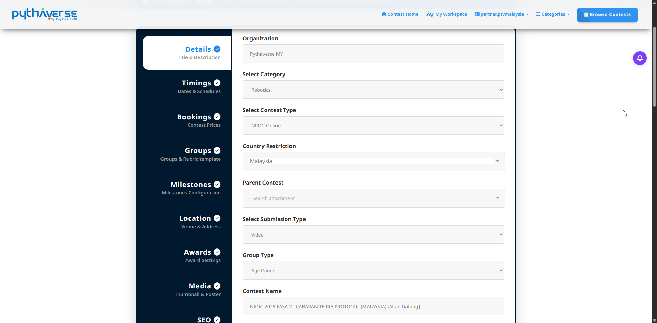Click the Organization input field
The image size is (657, 323).
pyautogui.click(x=373, y=54)
